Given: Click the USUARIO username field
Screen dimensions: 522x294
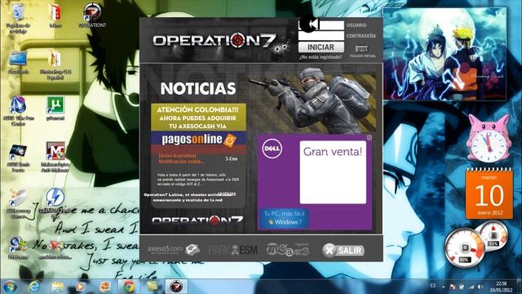Looking at the screenshot, I should pos(321,25).
